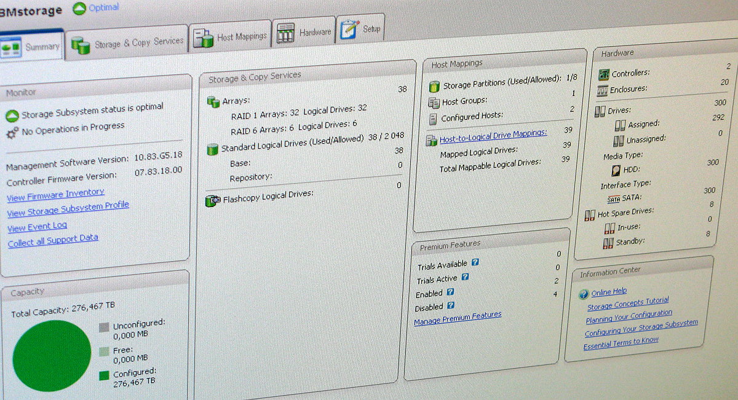Click the Flashcopy Logical Drives icon

click(x=213, y=199)
